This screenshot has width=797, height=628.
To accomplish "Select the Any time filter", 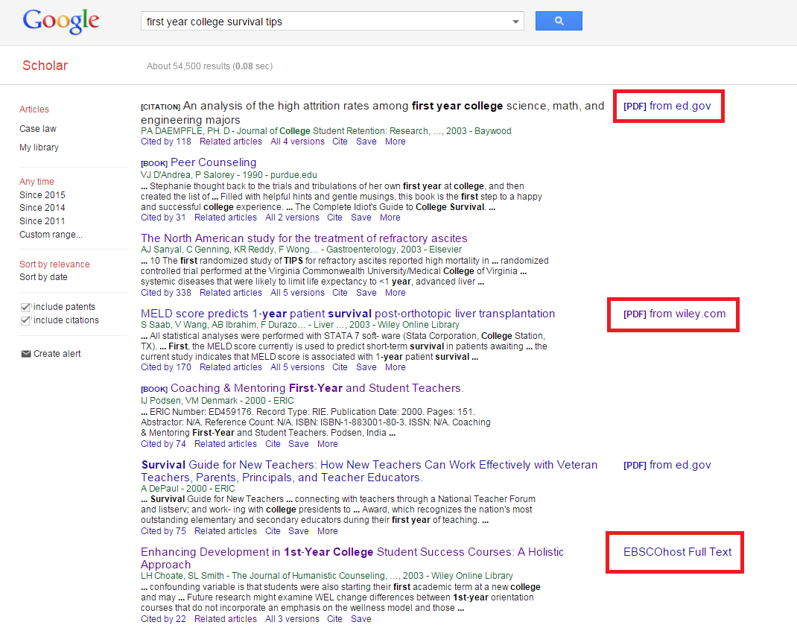I will 36,182.
